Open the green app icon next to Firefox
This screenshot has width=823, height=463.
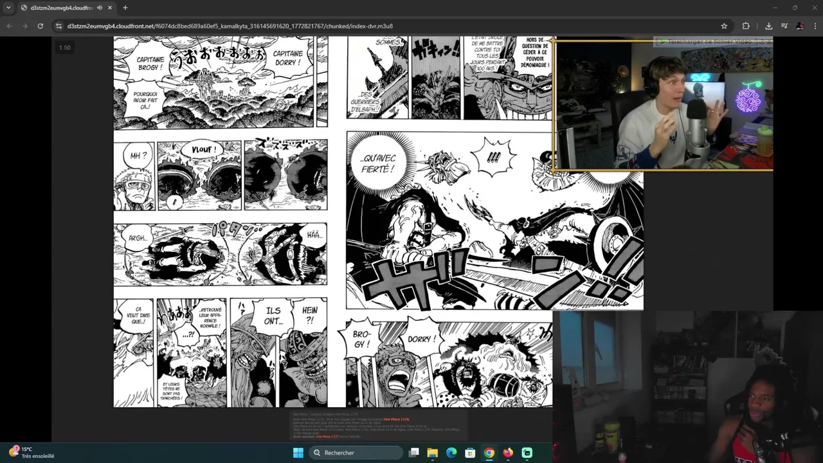(x=527, y=453)
